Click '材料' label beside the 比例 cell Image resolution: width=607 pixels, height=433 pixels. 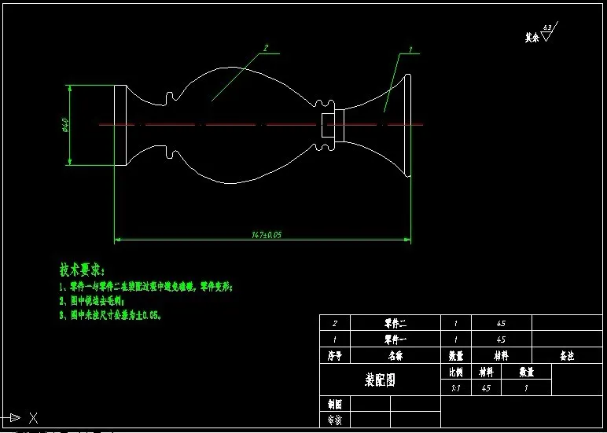(486, 372)
